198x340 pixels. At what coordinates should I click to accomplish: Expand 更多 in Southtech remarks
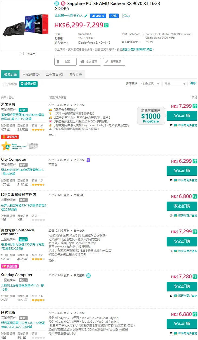pos(52,260)
